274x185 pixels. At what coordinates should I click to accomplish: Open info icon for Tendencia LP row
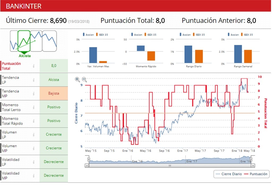pyautogui.click(x=33, y=80)
